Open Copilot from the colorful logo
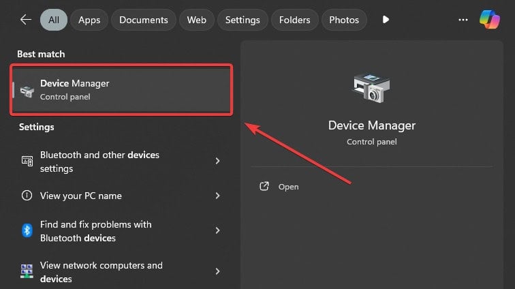The image size is (515, 289). click(489, 19)
